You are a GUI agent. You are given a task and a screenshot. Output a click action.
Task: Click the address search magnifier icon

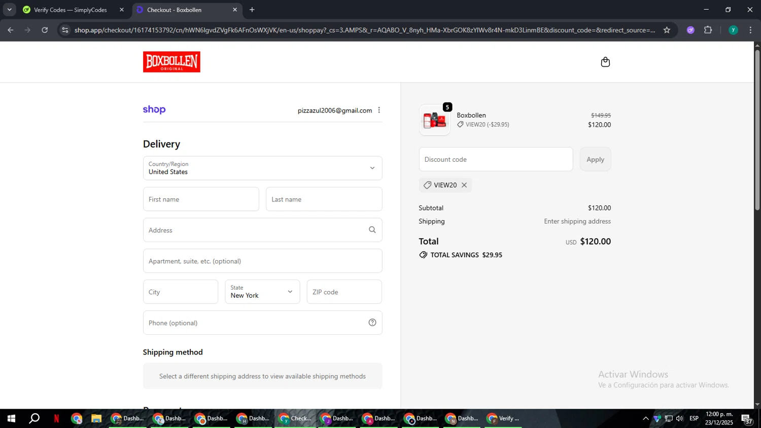[x=372, y=230]
